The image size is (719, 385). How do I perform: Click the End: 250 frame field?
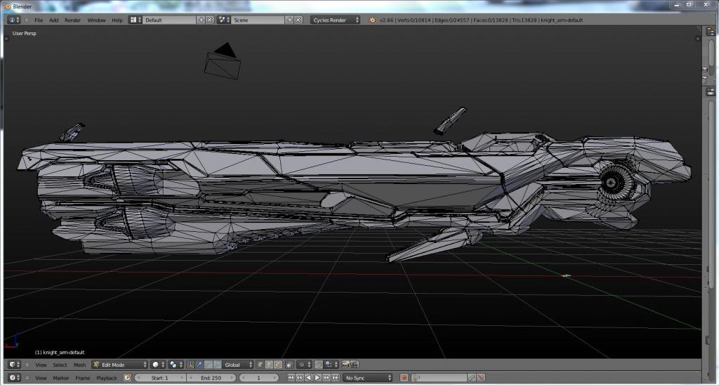point(211,378)
